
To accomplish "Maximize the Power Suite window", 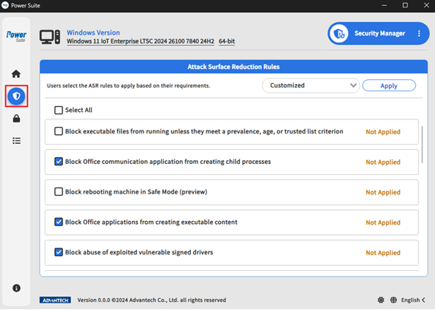I will tap(405, 5).
